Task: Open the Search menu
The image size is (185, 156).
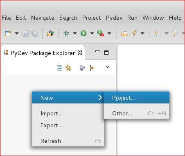Action: point(68,18)
